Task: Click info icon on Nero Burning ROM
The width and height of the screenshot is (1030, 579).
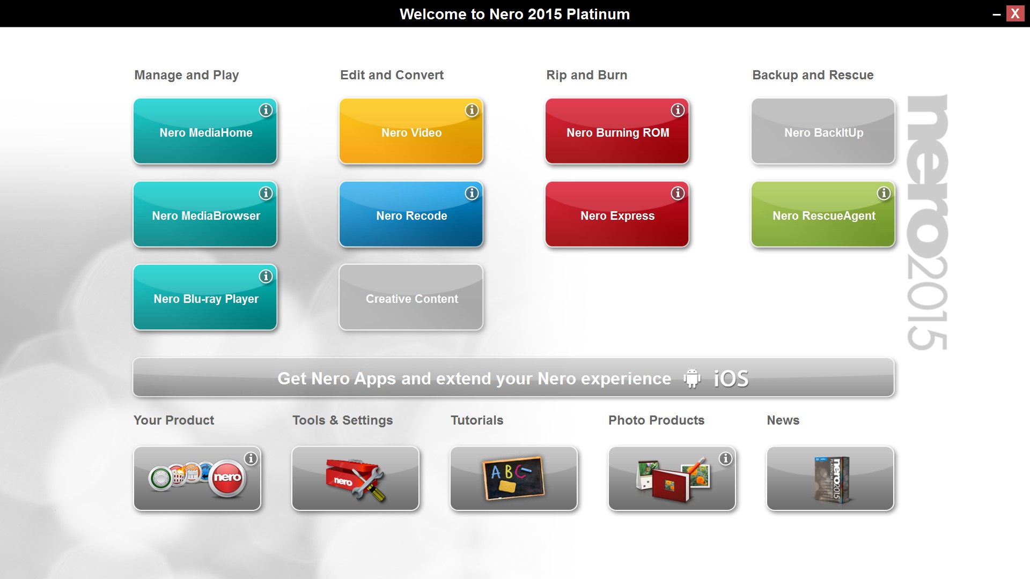Action: click(x=678, y=110)
